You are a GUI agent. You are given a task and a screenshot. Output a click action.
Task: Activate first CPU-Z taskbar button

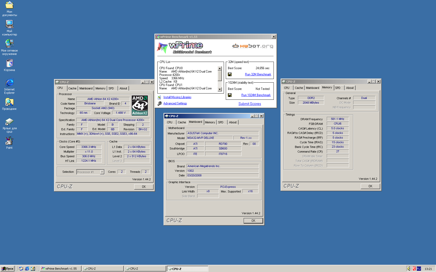pyautogui.click(x=103, y=269)
